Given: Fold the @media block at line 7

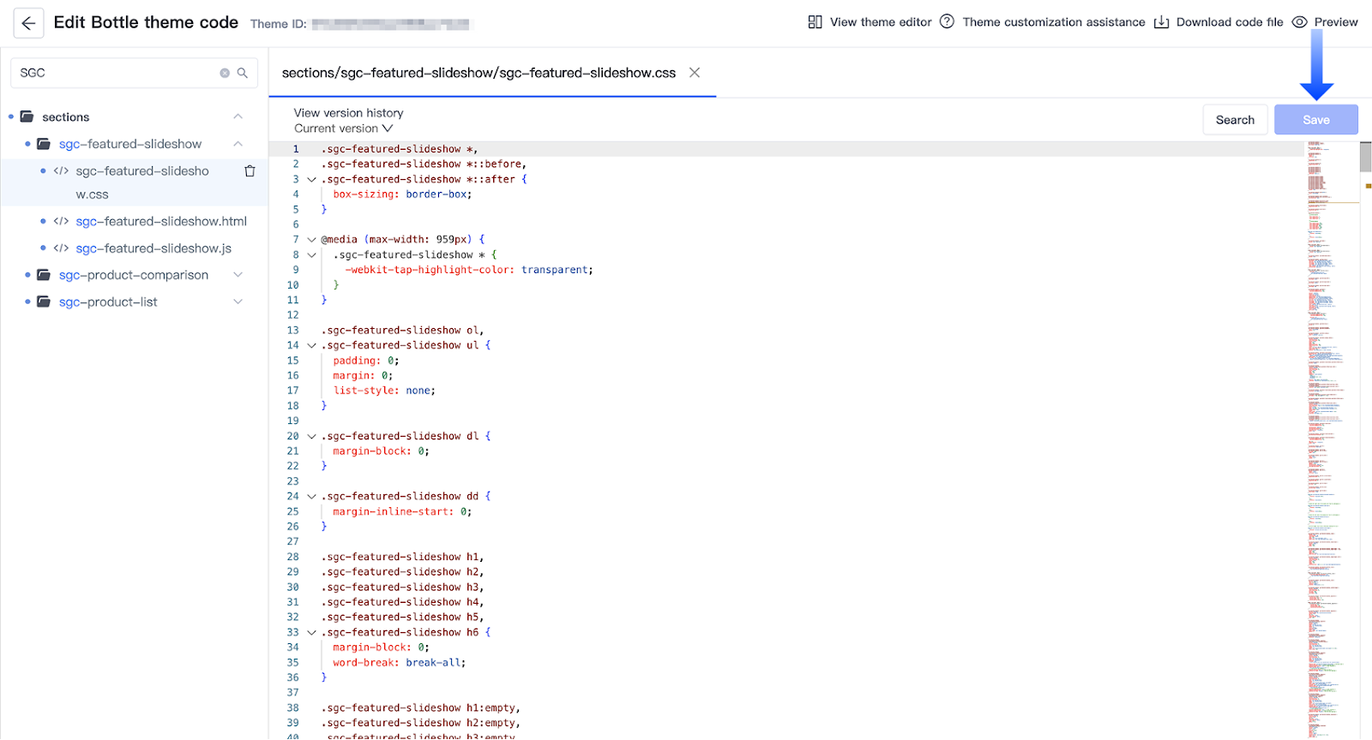Looking at the screenshot, I should [x=311, y=240].
